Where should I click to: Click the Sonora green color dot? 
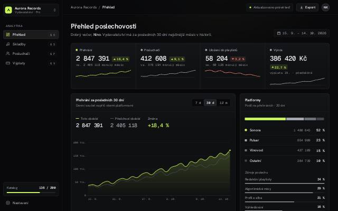(x=246, y=130)
